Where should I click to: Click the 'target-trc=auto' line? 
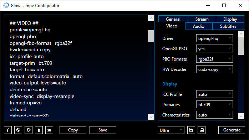tap(27, 69)
